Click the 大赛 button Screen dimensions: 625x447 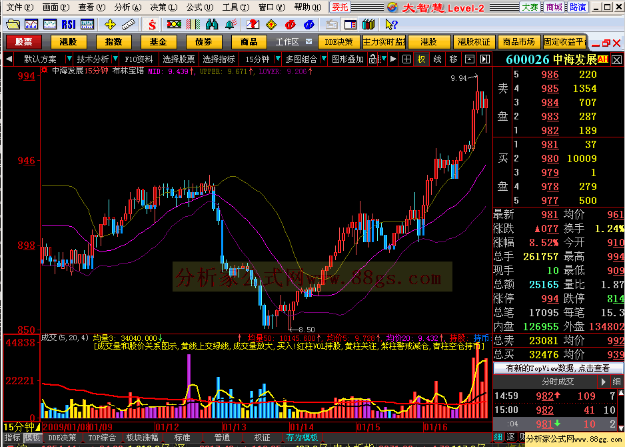coord(530,7)
